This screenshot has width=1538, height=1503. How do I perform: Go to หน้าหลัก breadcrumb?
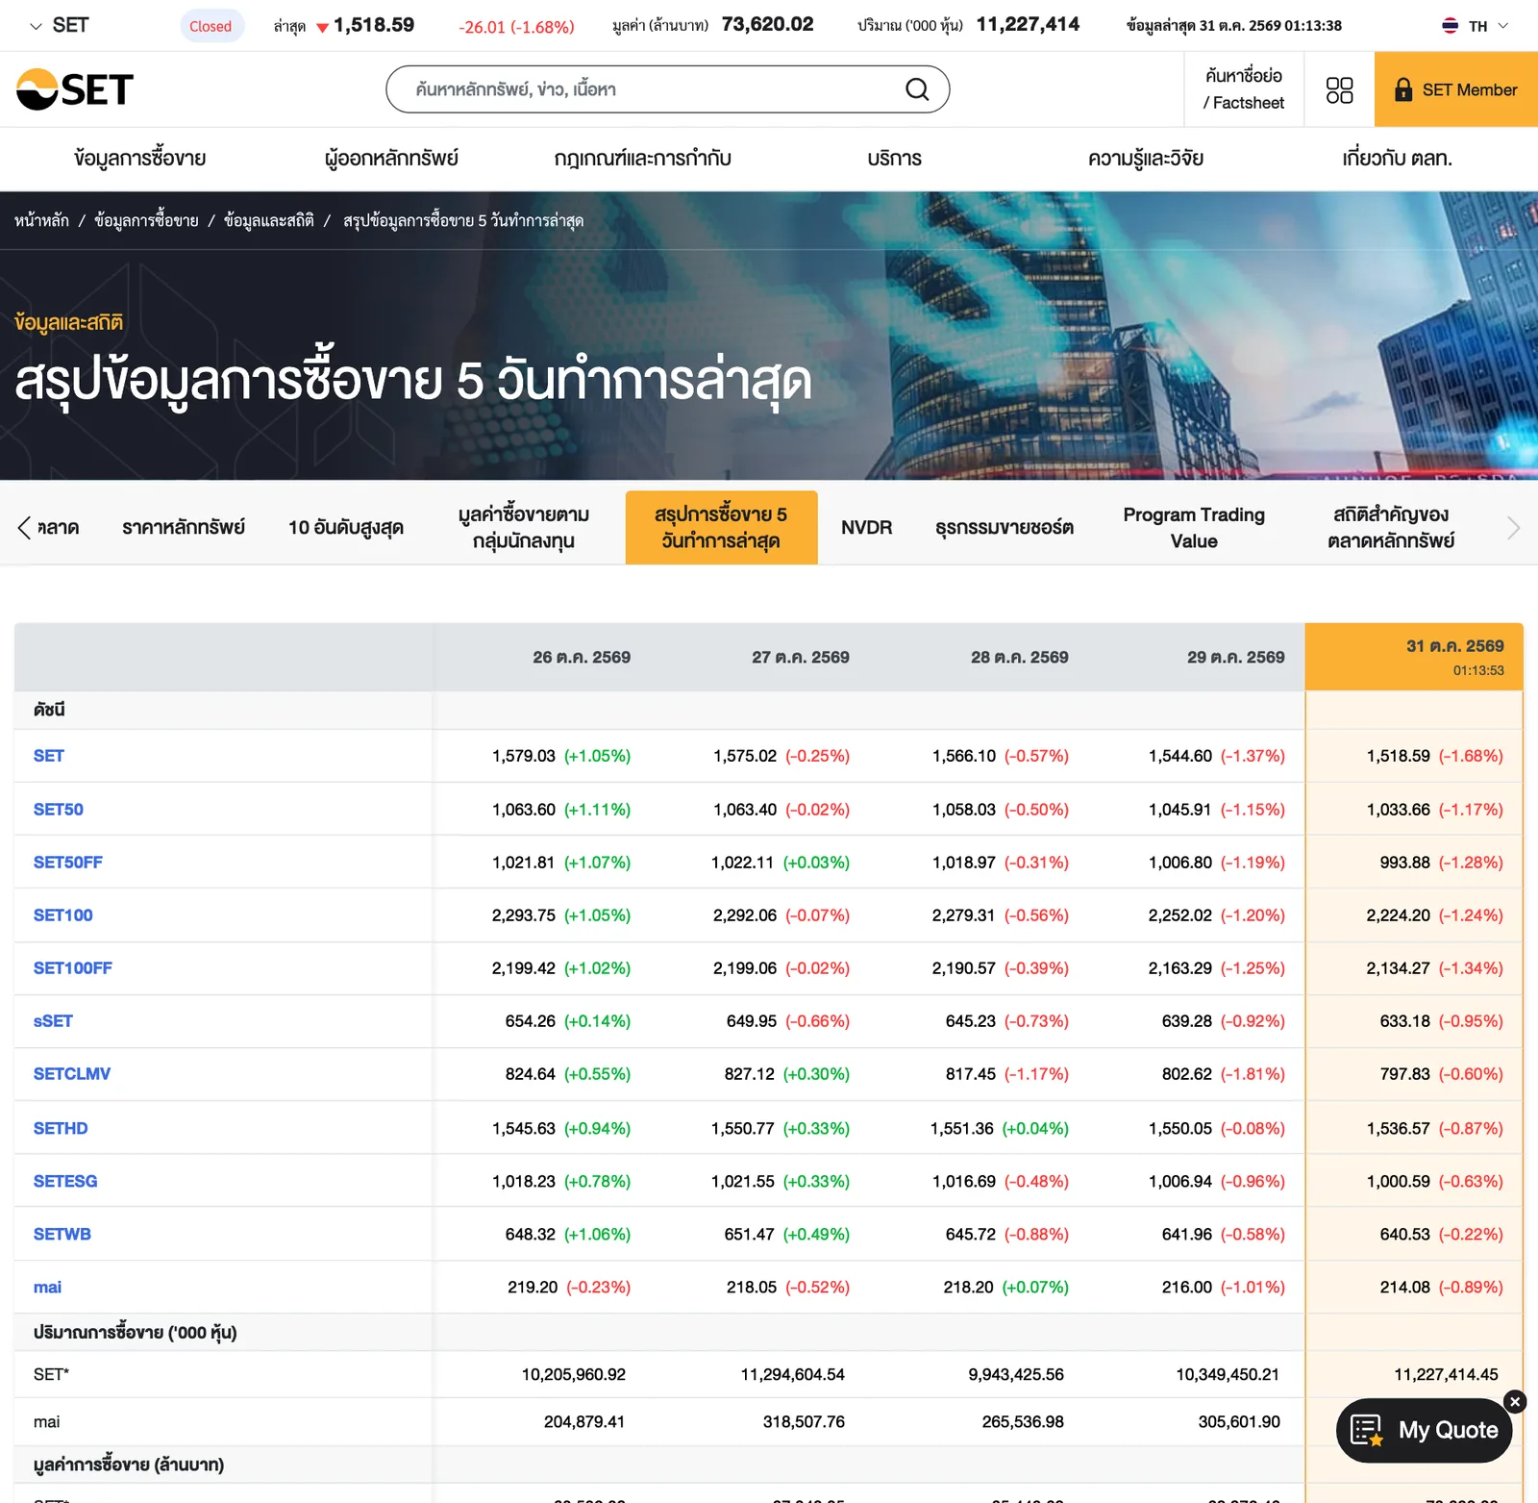coord(41,220)
